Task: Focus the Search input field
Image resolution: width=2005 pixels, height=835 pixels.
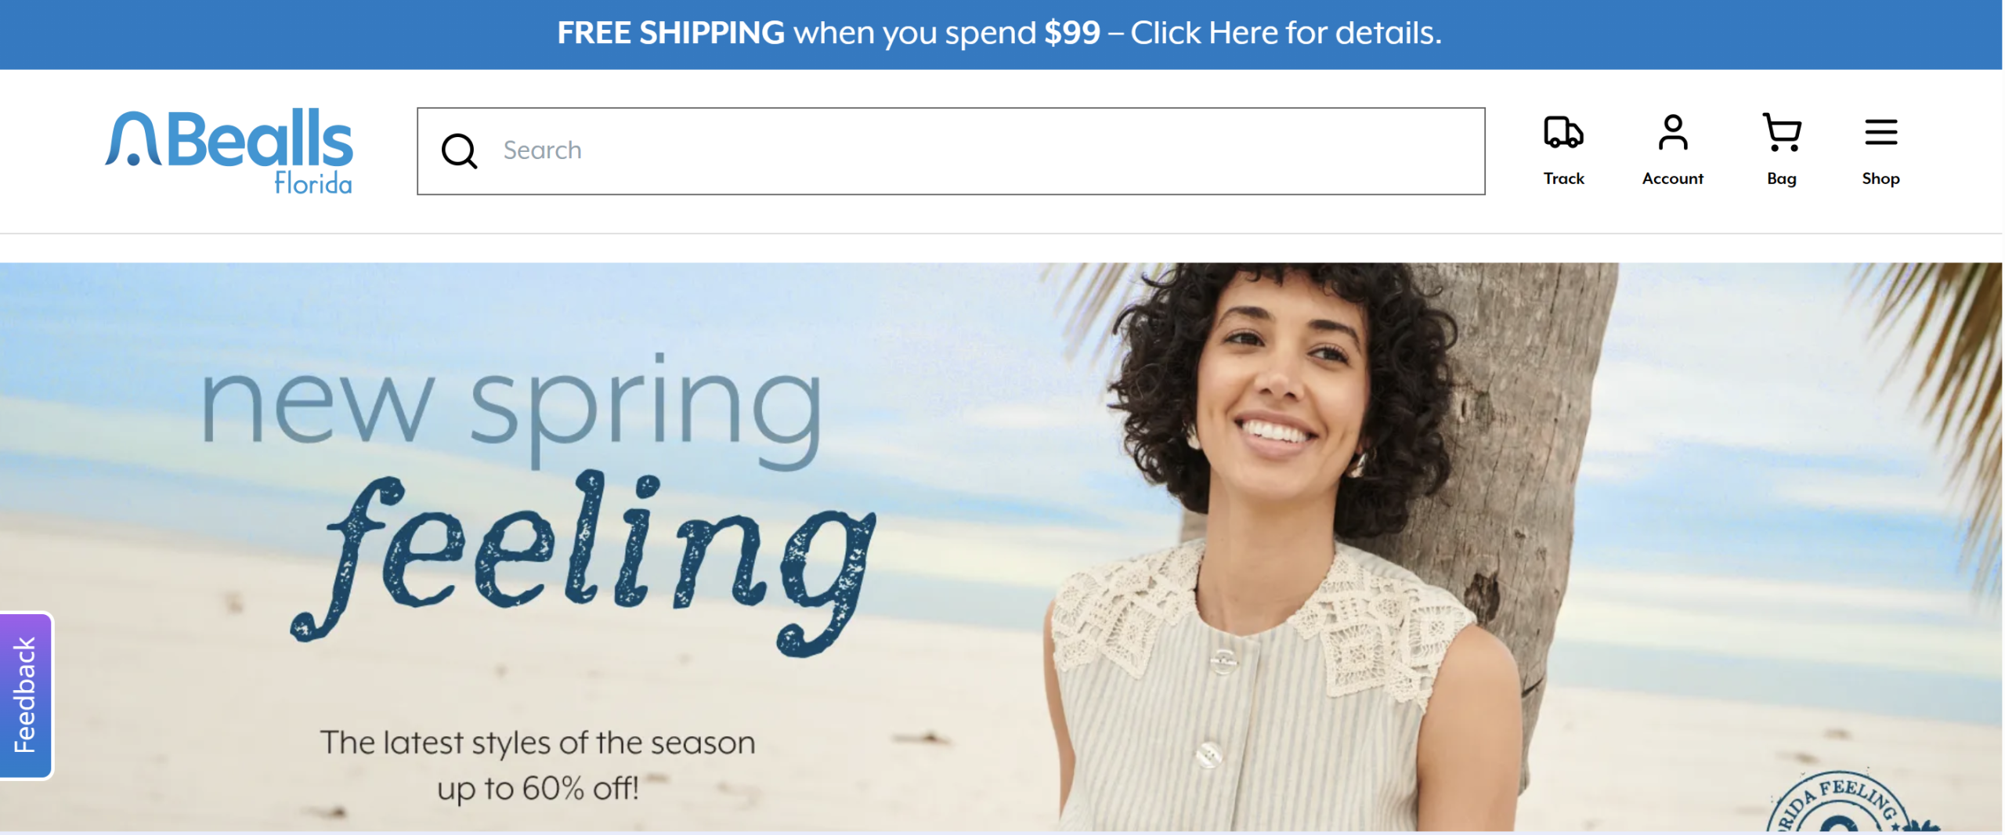Action: click(951, 151)
